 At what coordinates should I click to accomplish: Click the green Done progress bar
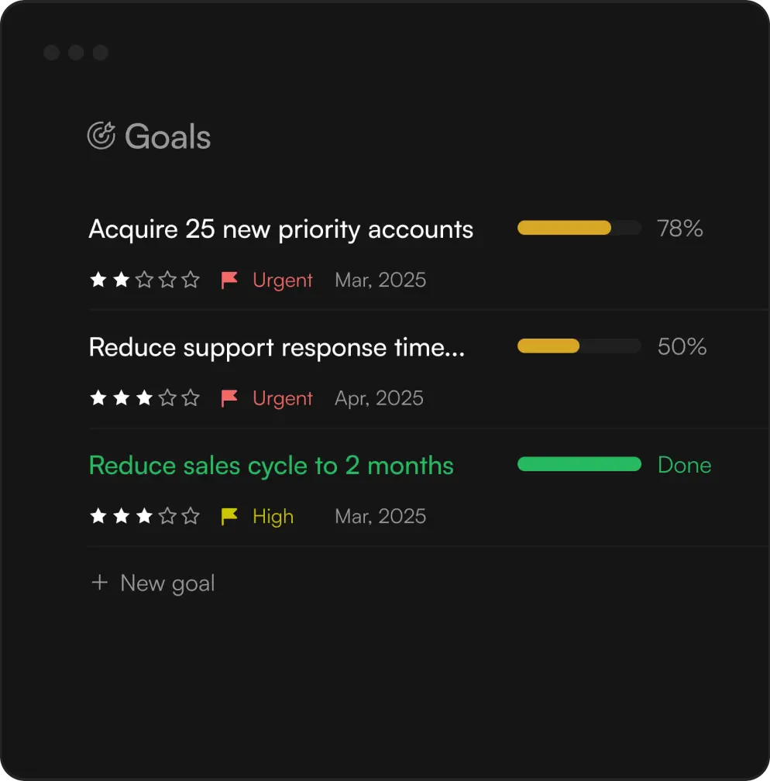[579, 464]
